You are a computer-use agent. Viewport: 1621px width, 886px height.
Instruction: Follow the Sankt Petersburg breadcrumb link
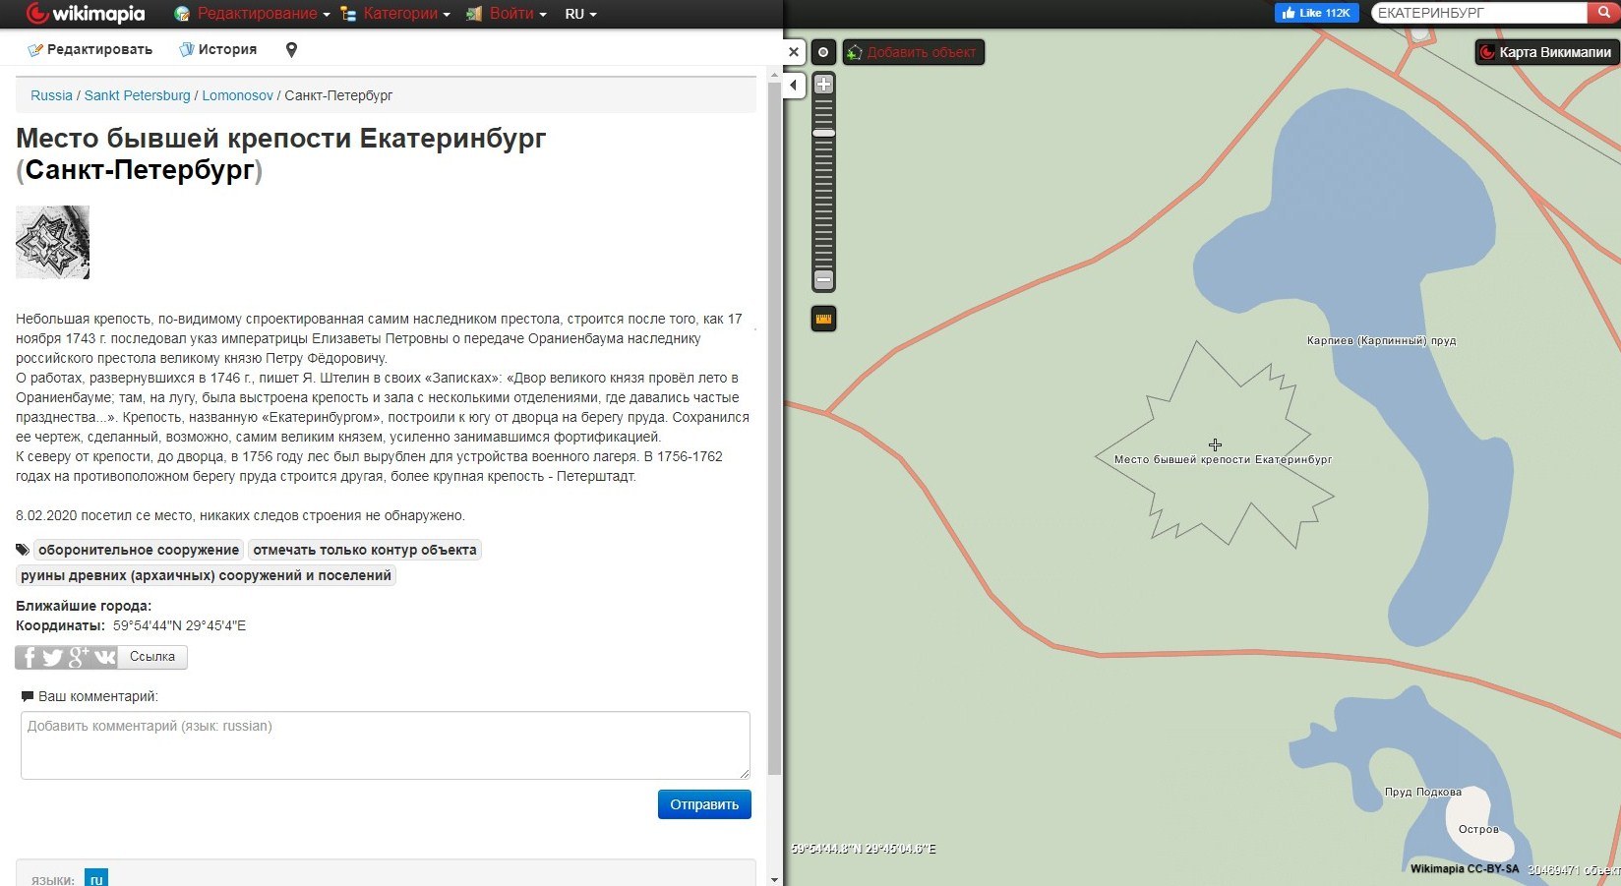tap(137, 95)
